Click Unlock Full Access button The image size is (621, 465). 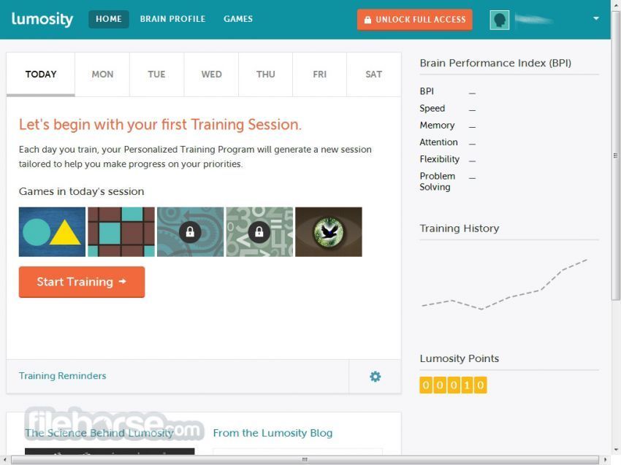pos(415,20)
